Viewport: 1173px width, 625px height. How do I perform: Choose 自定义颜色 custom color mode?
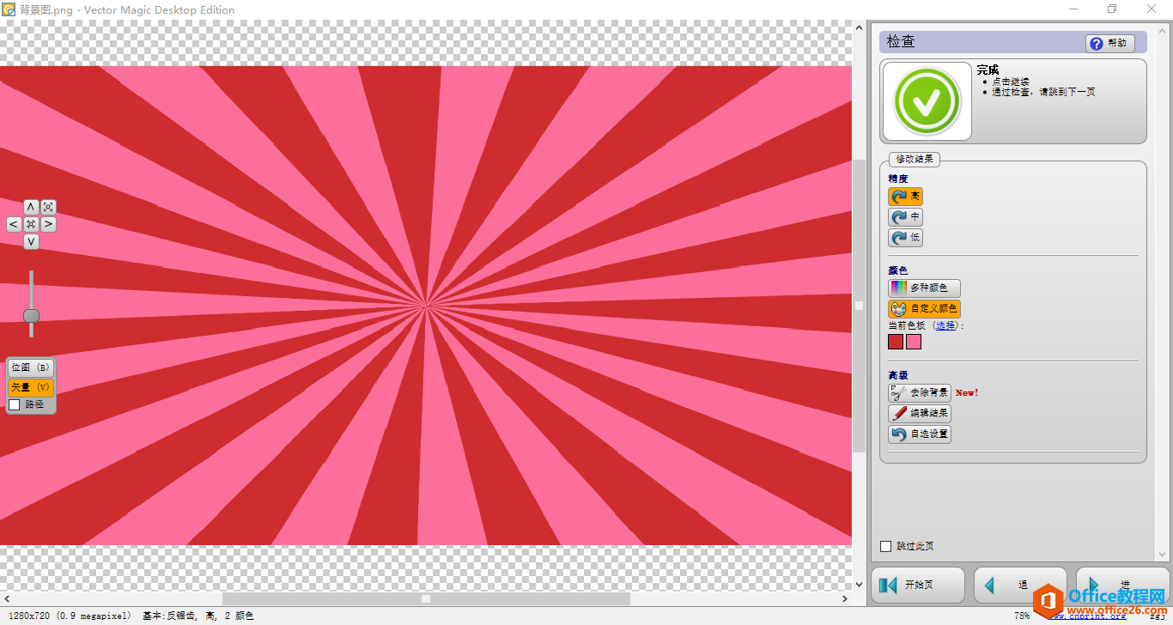924,308
